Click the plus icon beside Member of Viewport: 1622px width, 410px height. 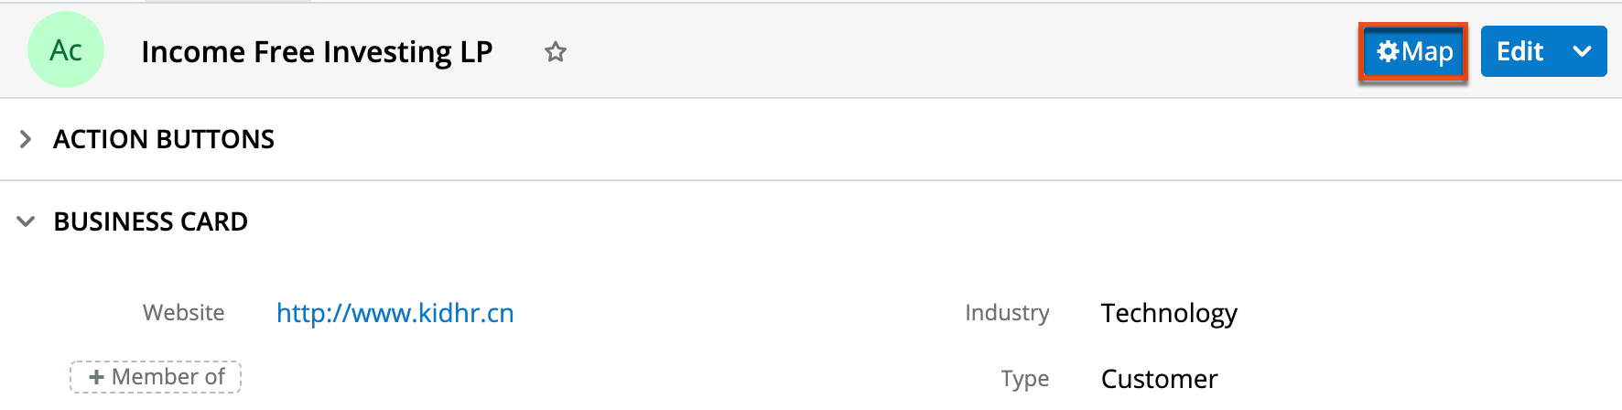click(96, 377)
